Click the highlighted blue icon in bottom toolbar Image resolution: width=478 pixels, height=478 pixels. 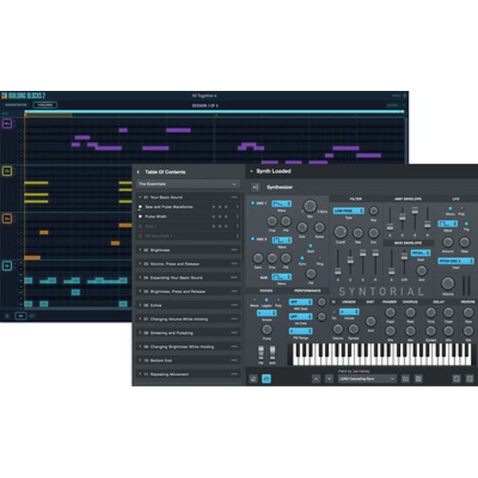pyautogui.click(x=267, y=378)
